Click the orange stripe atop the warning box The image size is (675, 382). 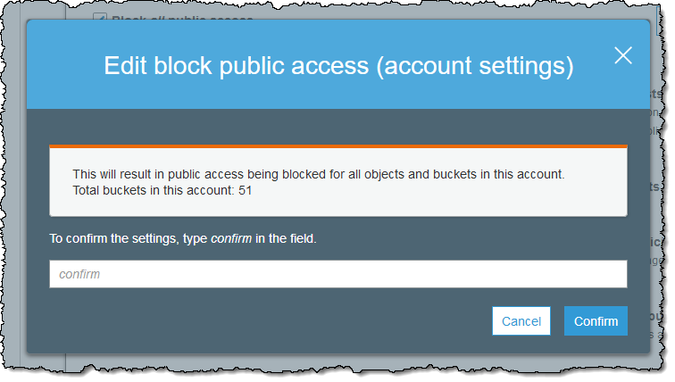(x=337, y=145)
